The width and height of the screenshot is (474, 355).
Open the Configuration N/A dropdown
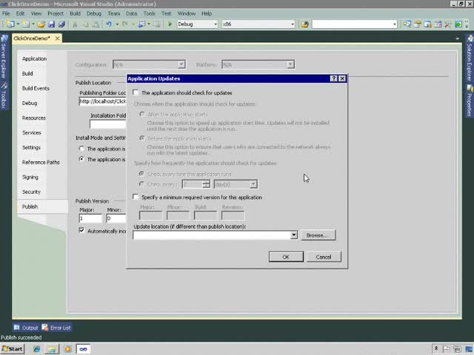(x=181, y=64)
